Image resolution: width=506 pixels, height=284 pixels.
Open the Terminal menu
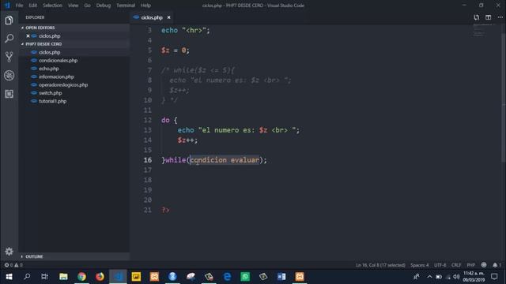tap(126, 6)
